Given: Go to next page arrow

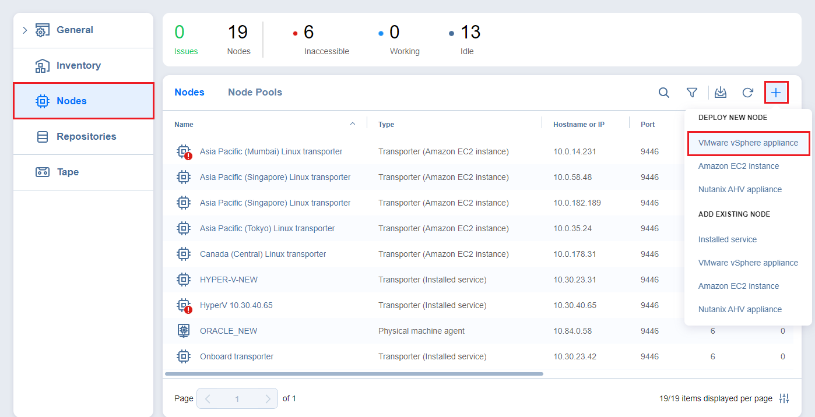Looking at the screenshot, I should 268,399.
